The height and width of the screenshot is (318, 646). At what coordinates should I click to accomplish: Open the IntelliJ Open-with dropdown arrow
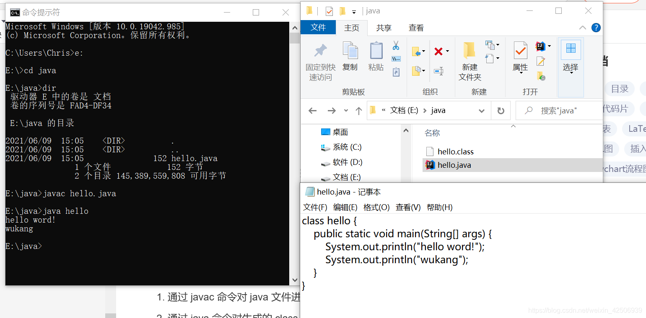coord(549,46)
